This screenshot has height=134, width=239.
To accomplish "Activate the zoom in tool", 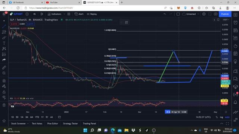I will 4,73.
